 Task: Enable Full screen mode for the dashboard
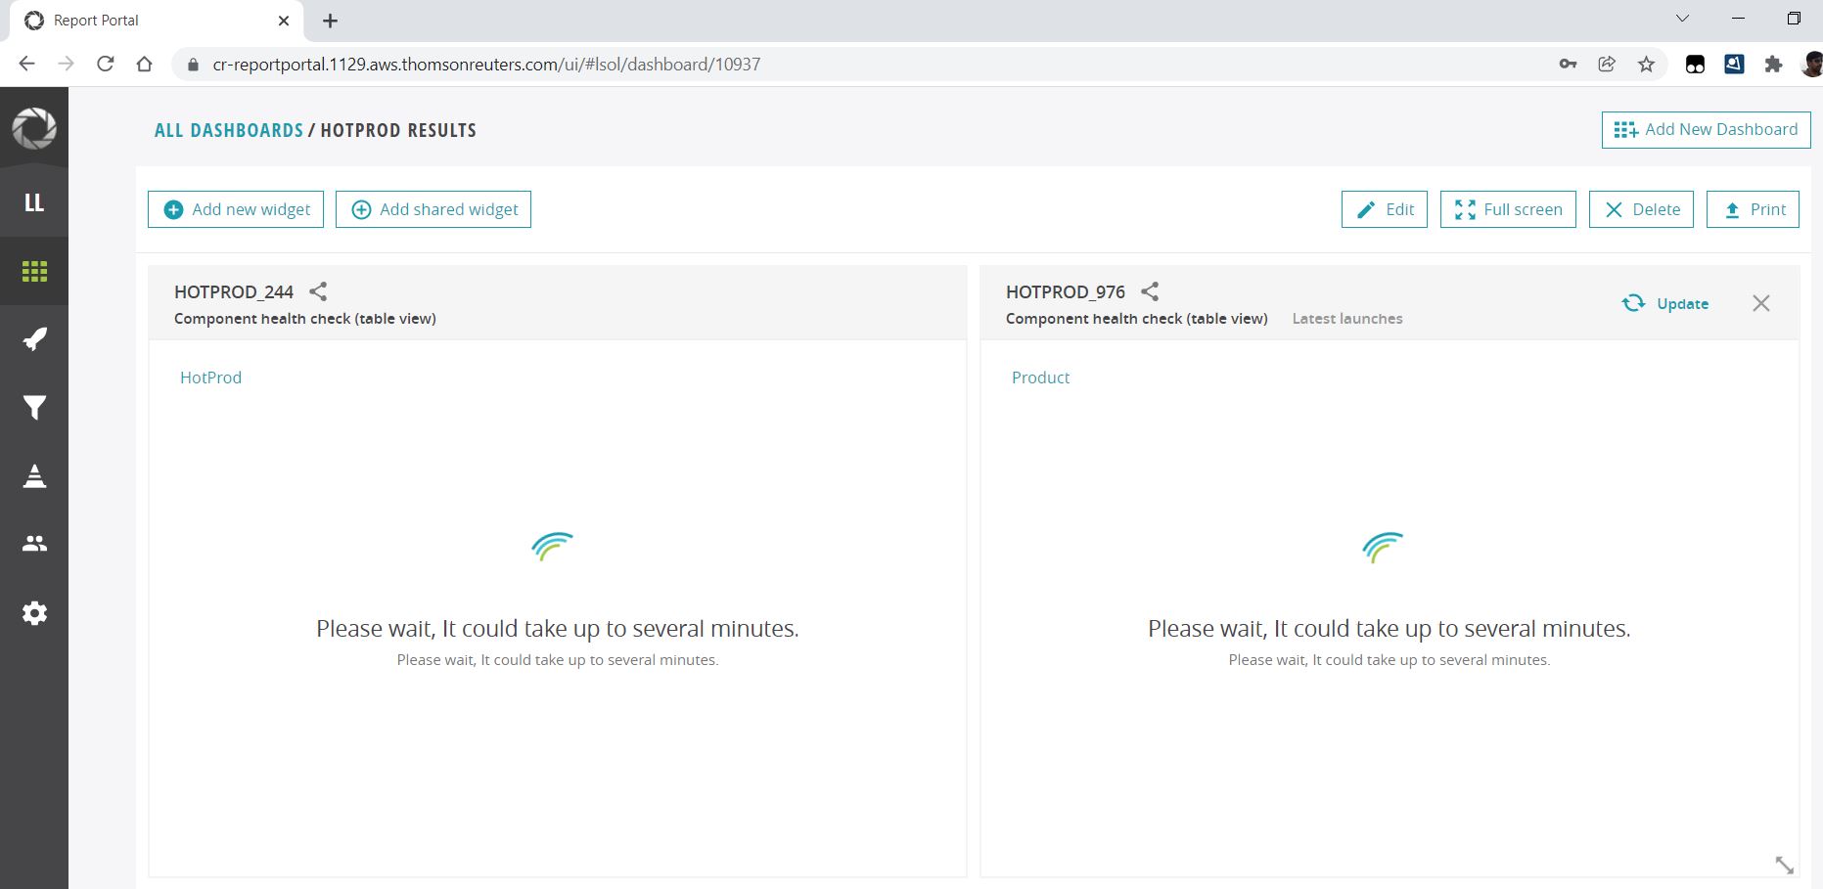coord(1508,208)
